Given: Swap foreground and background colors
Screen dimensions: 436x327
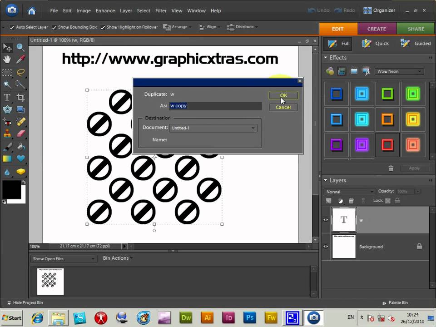Looking at the screenshot, I should [x=24, y=183].
